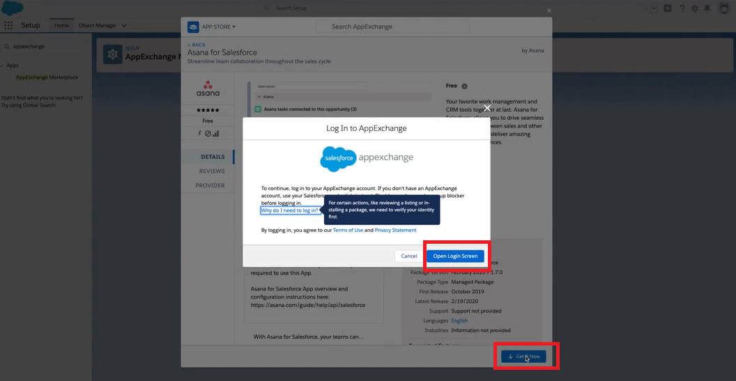Viewport: 736px width, 381px height.
Task: Click the info icon next to Free
Action: pos(464,86)
